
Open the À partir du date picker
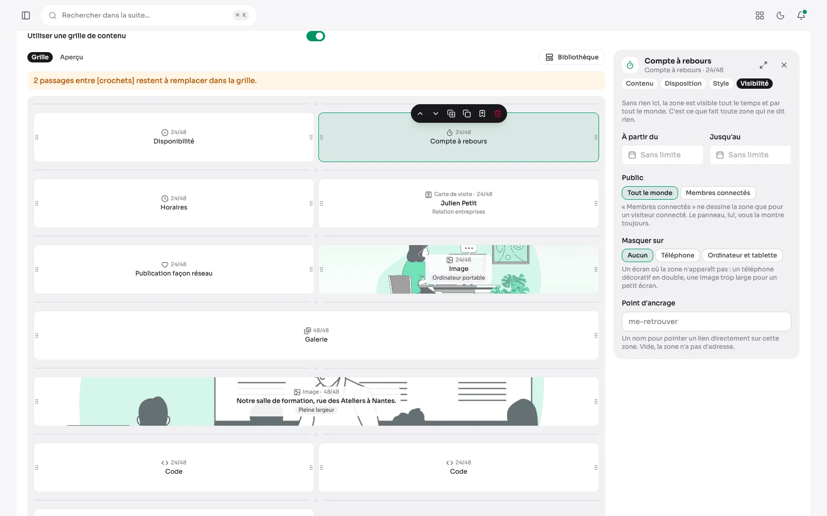pyautogui.click(x=663, y=155)
